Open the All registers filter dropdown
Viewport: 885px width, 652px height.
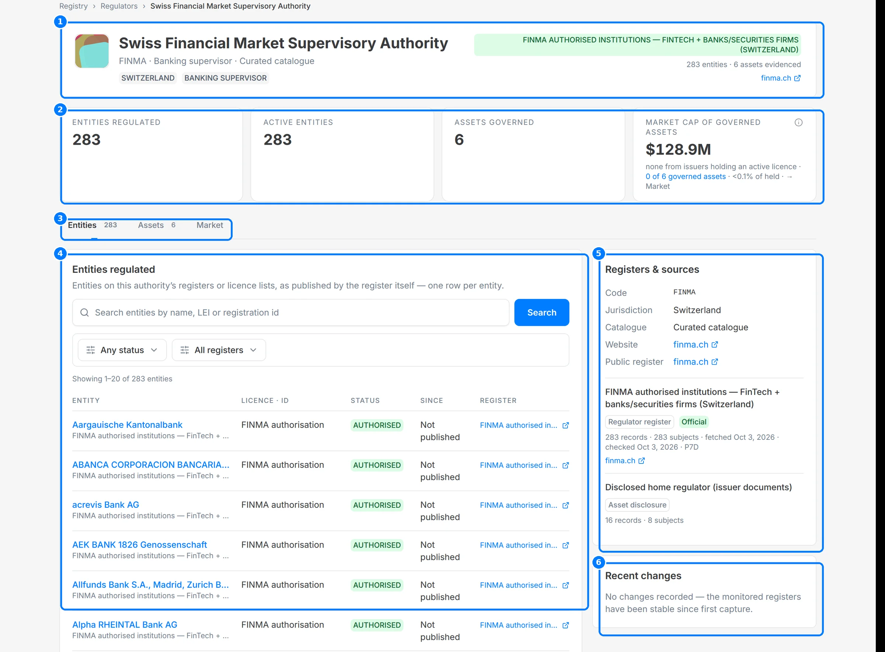point(219,350)
